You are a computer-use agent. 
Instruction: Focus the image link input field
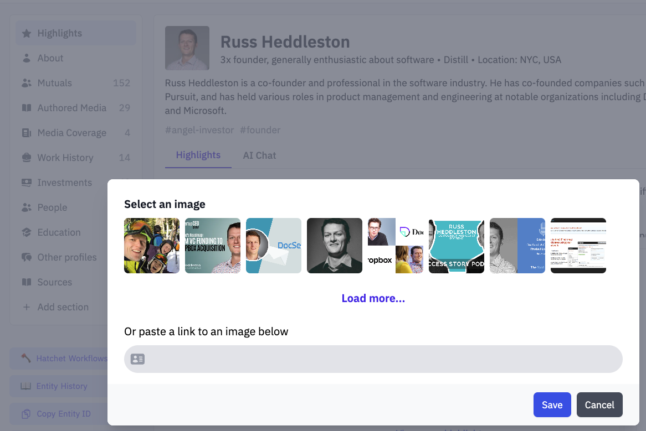click(373, 359)
